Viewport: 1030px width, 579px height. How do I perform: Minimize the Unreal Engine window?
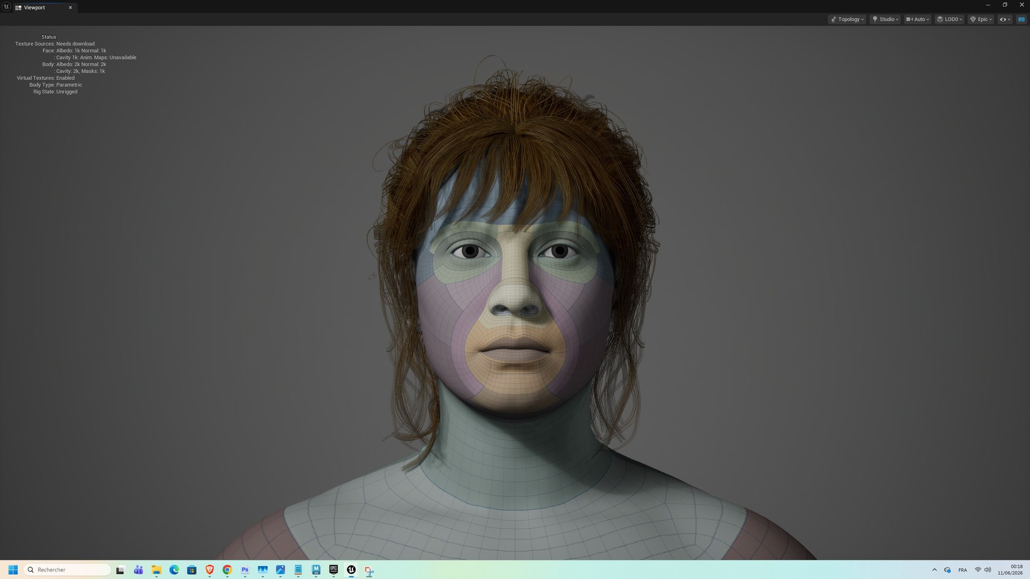pyautogui.click(x=988, y=5)
